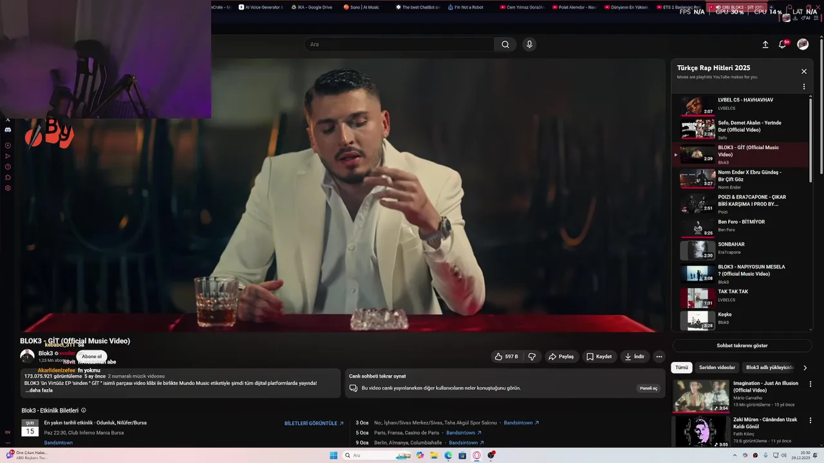Open Opera GX from taskbar
This screenshot has width=824, height=463.
point(476,455)
